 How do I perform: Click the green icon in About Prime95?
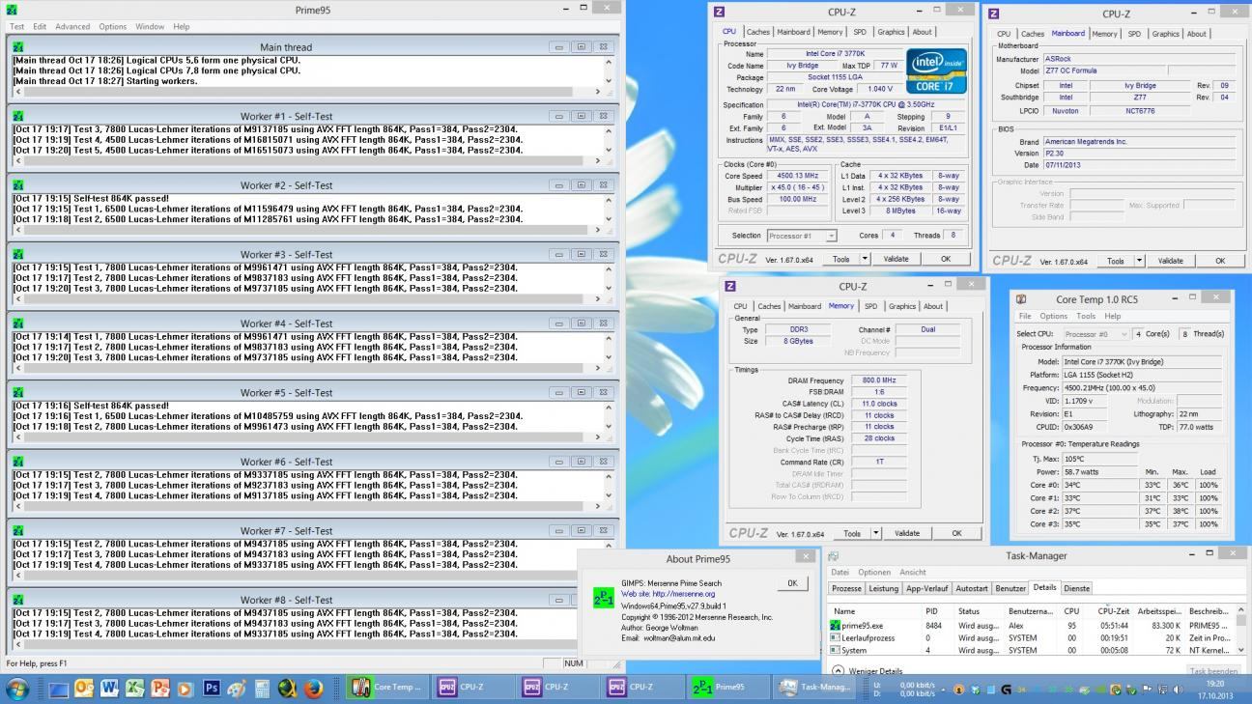(x=603, y=598)
